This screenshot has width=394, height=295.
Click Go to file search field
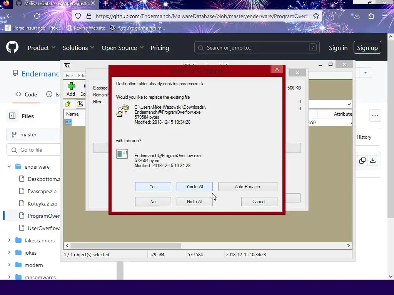(x=33, y=150)
